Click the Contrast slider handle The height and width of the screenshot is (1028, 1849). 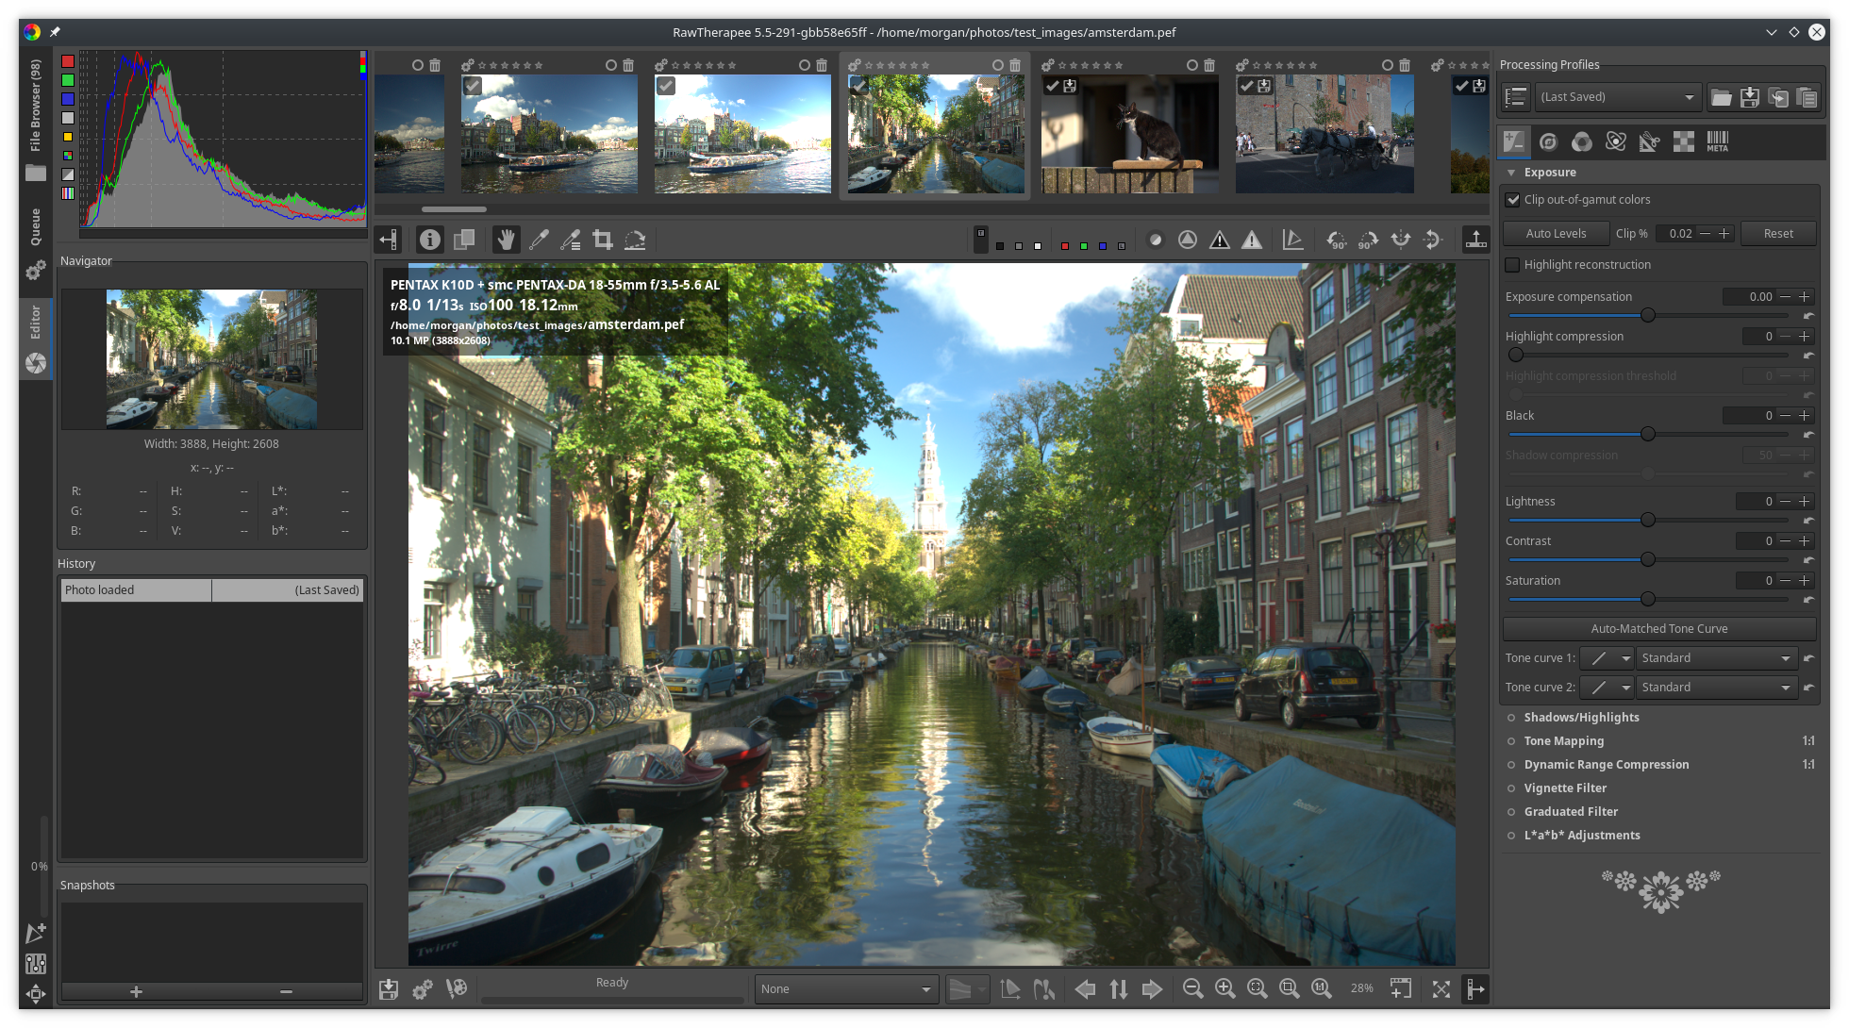click(x=1648, y=559)
